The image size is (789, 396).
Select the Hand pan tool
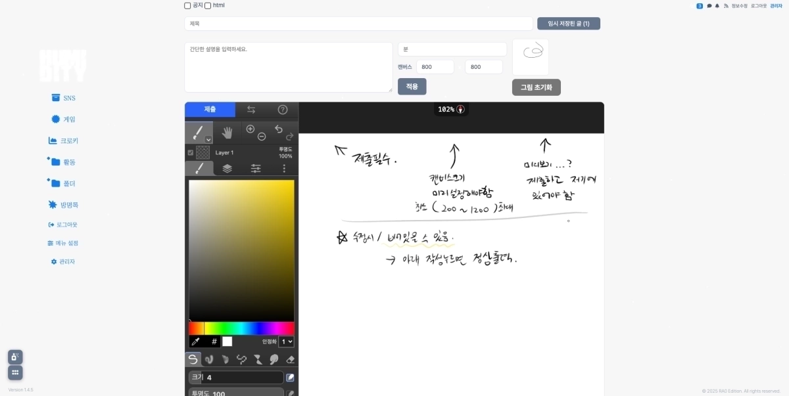(228, 133)
